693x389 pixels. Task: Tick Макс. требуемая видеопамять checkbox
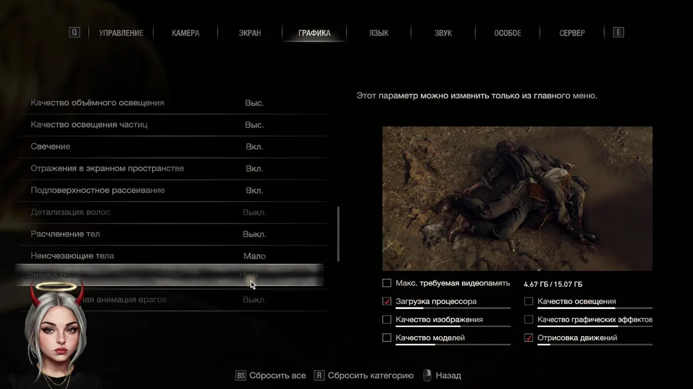[387, 283]
